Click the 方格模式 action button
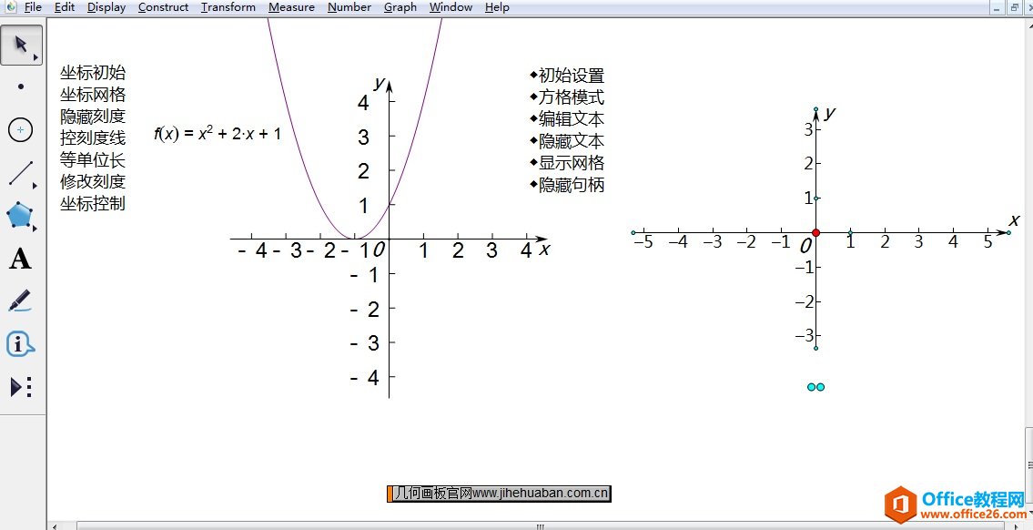 pos(571,97)
